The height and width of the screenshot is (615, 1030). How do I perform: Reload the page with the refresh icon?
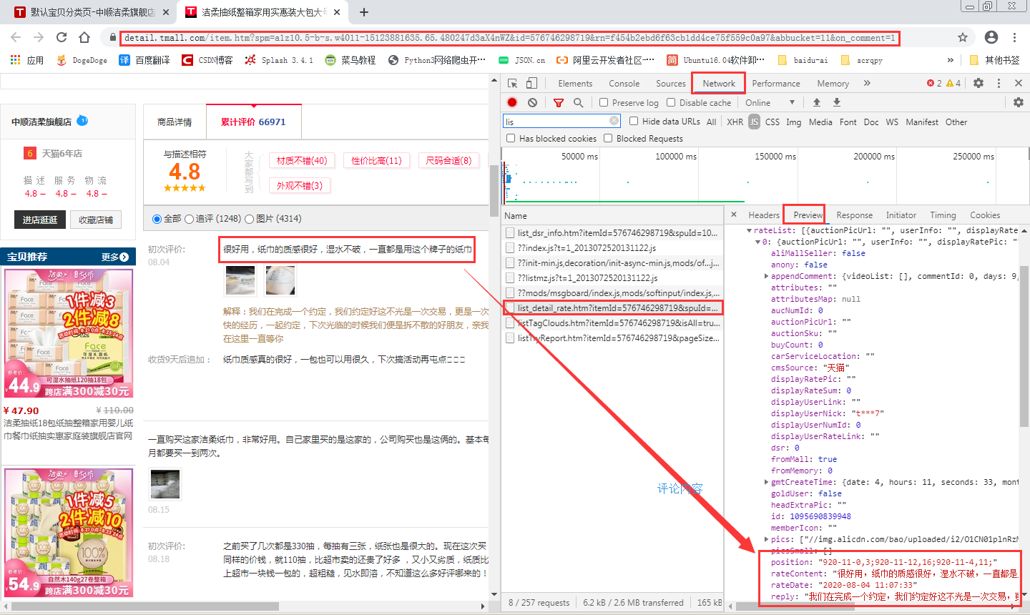(x=62, y=37)
